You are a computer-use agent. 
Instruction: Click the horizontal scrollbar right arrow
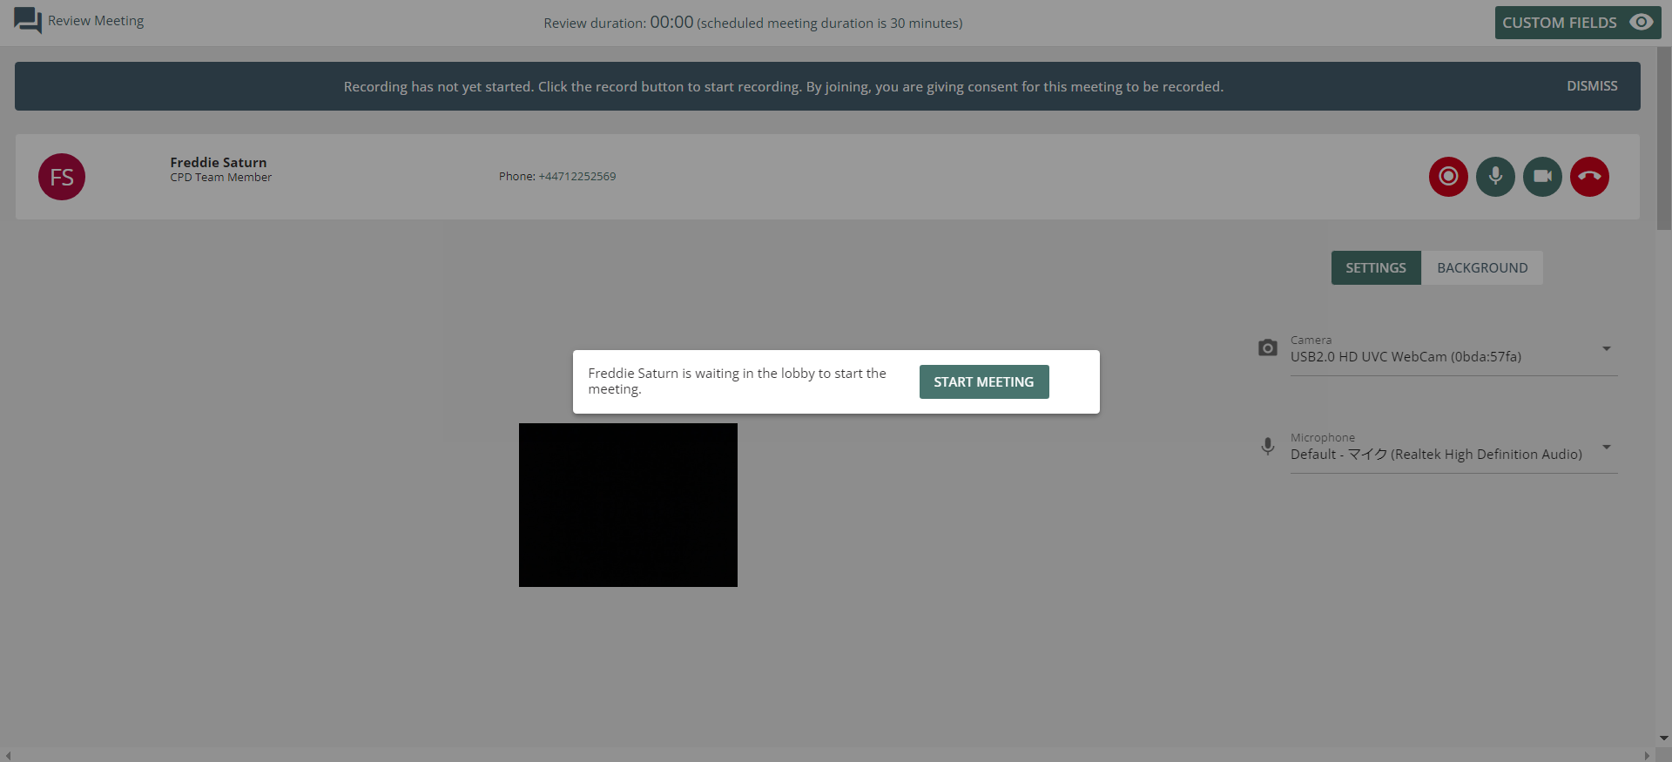coord(1647,755)
